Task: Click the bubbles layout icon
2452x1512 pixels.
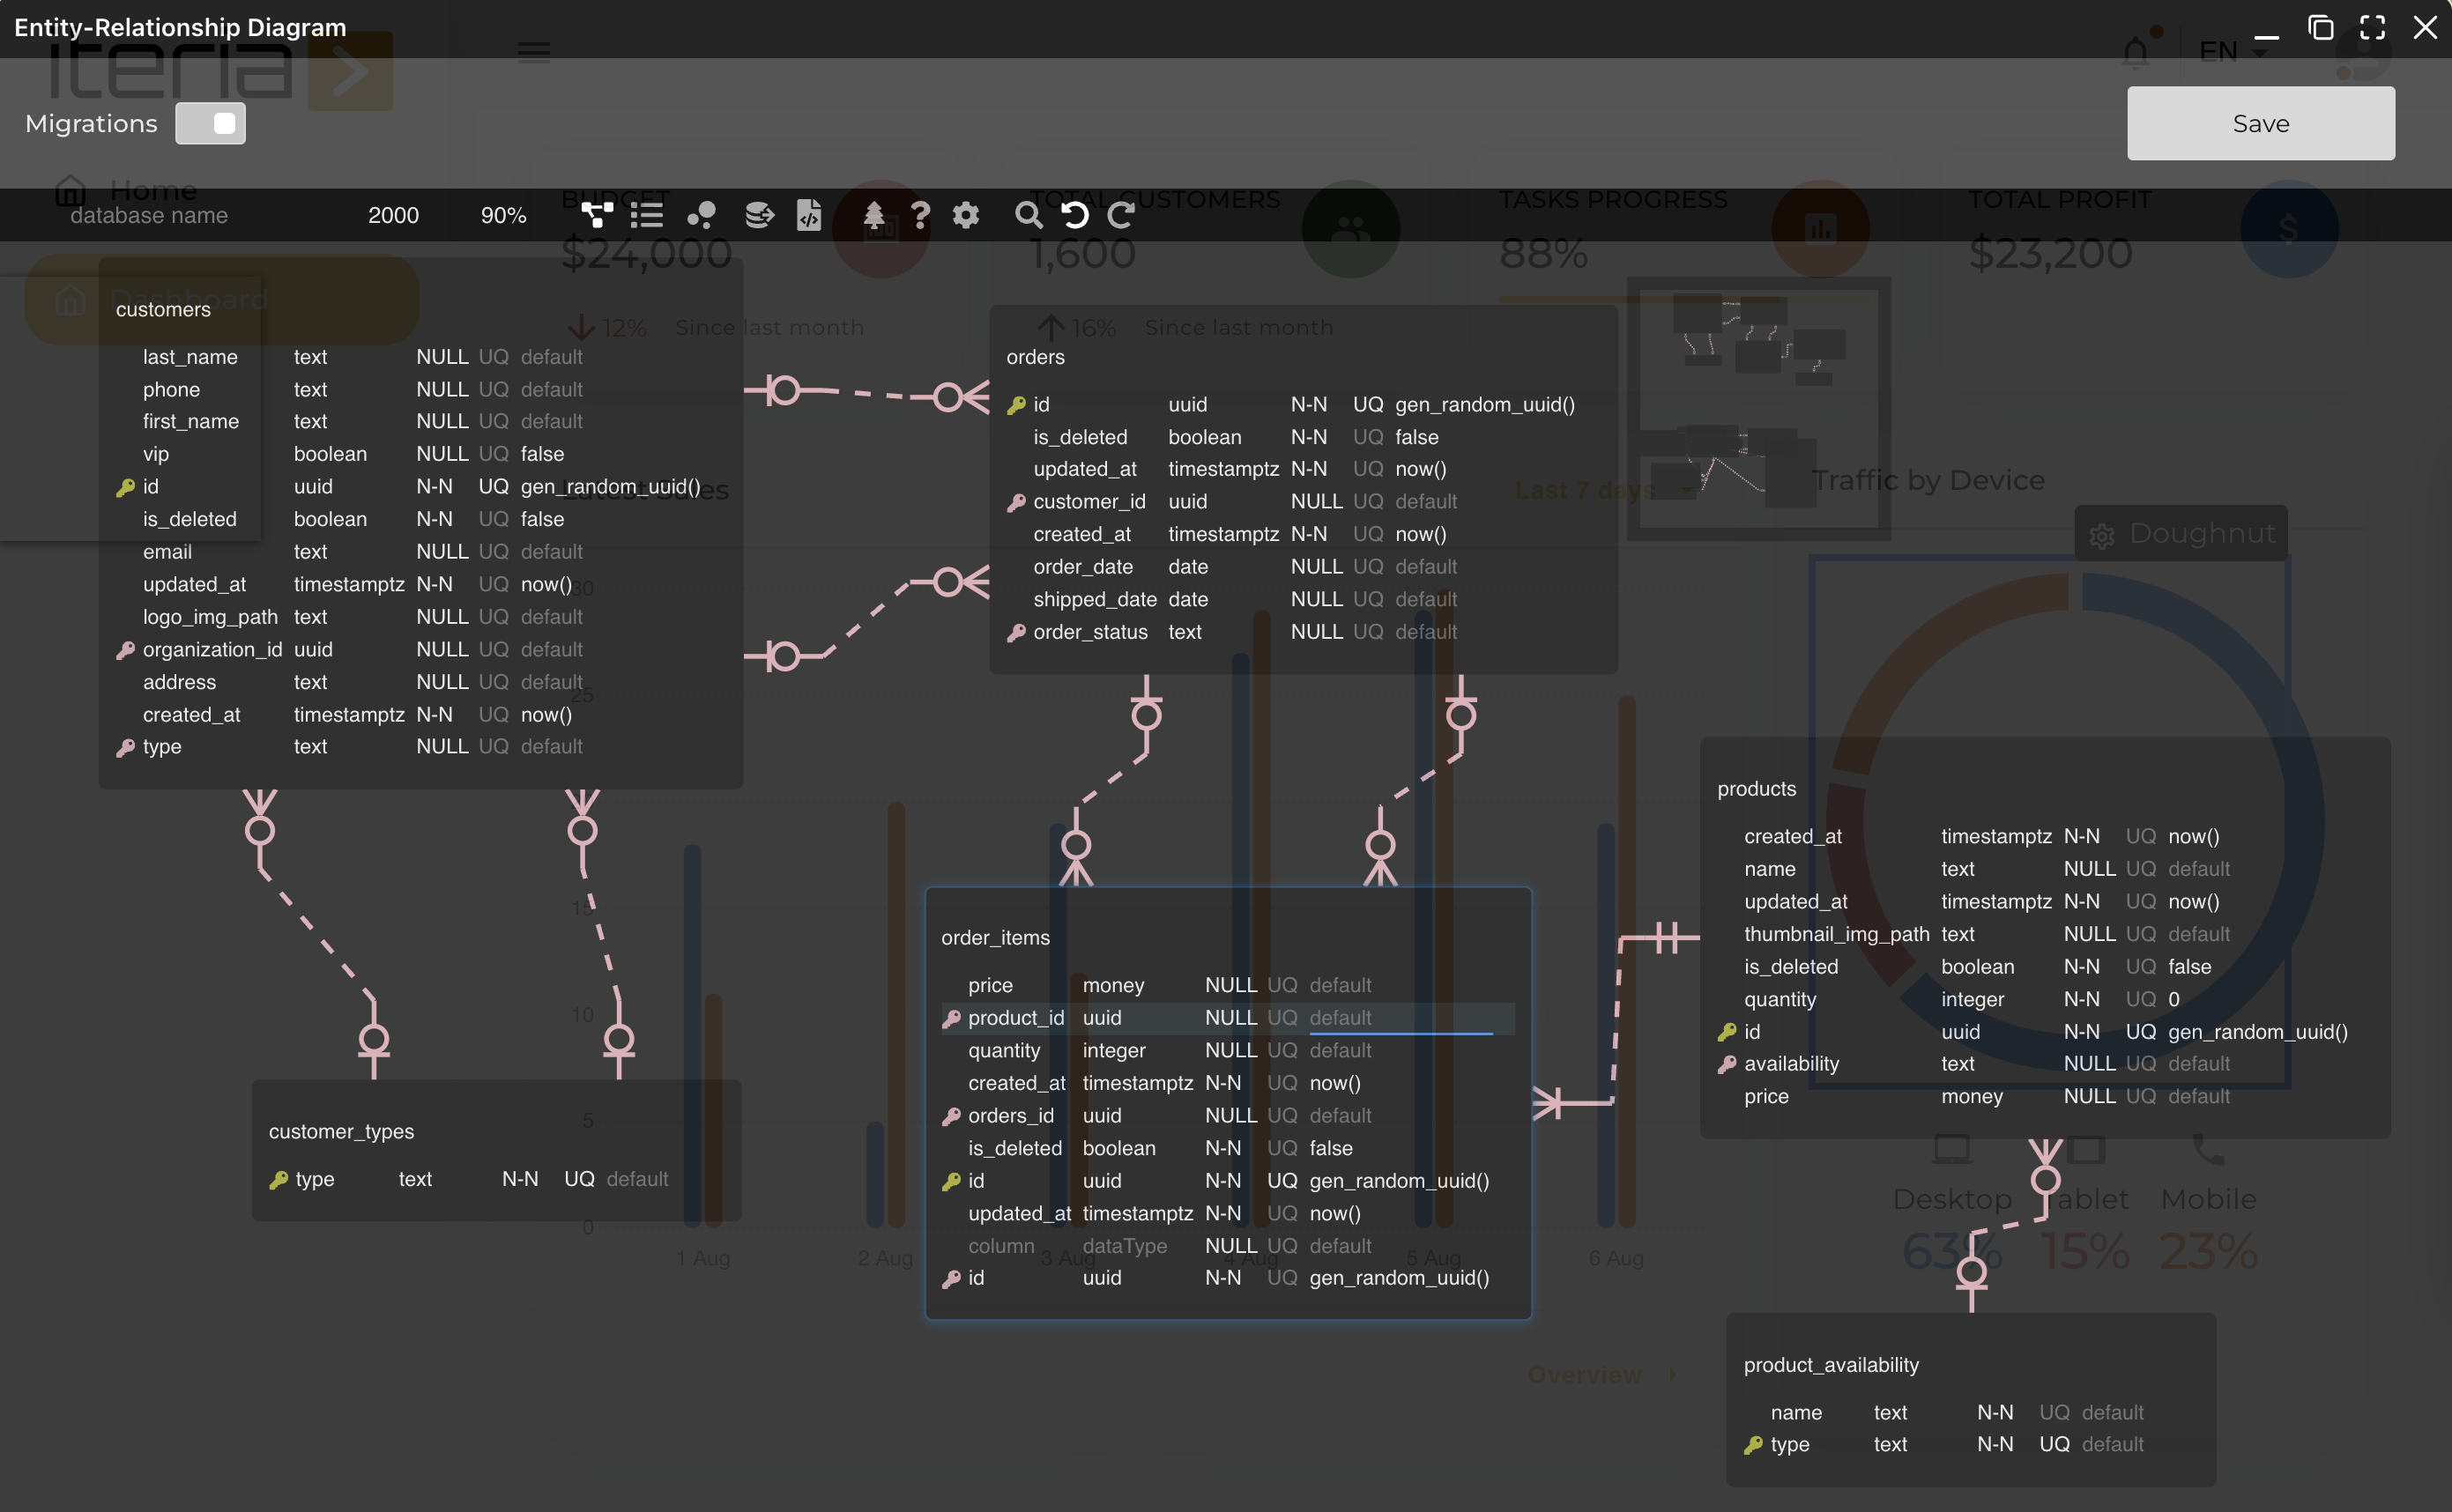Action: [x=702, y=215]
